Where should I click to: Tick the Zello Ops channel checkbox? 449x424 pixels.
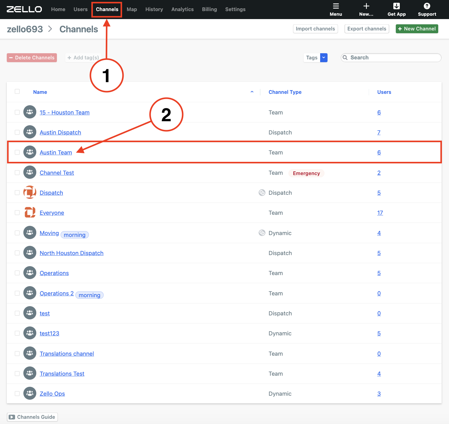(x=17, y=394)
